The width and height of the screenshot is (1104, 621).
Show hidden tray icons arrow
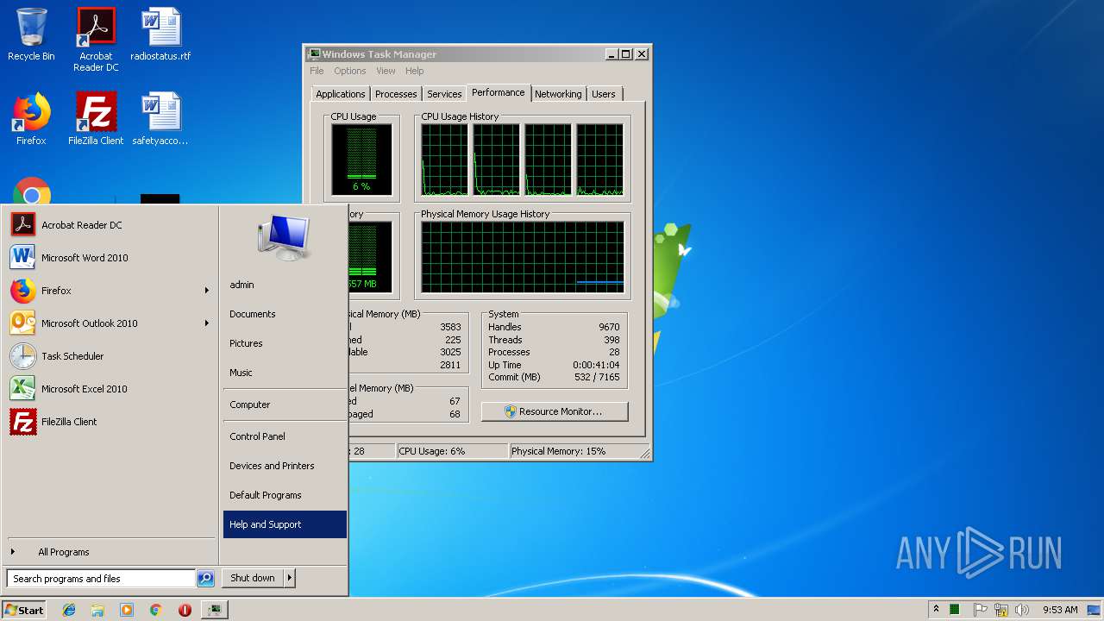936,610
